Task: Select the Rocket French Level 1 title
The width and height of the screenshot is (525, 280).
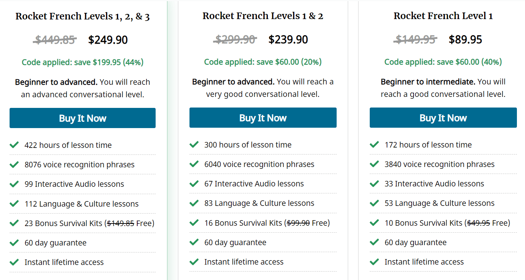Action: click(443, 16)
